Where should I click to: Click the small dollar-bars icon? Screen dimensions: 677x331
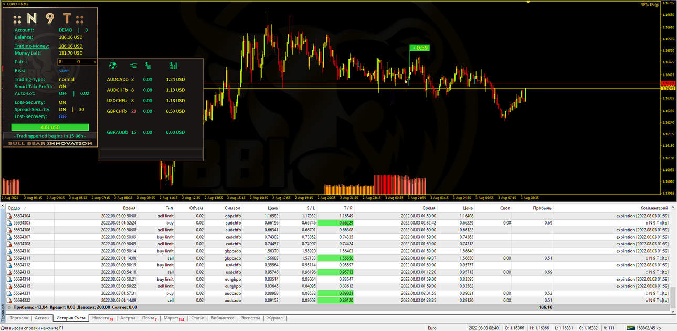point(148,66)
